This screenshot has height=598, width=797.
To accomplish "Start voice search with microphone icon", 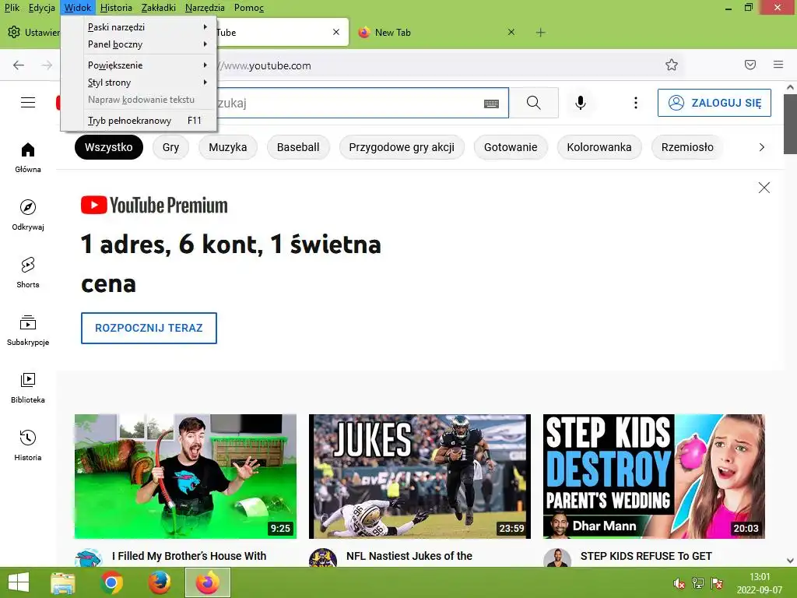I will [580, 103].
